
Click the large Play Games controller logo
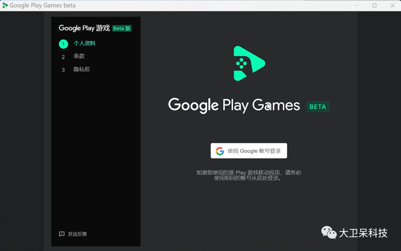tap(249, 63)
